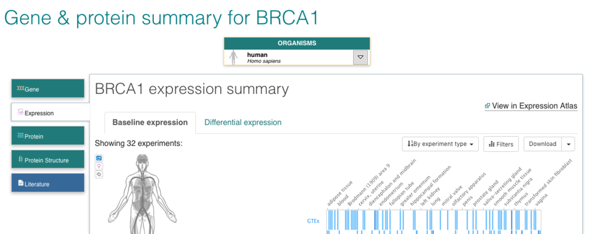Click the external link icon beside Expression Atlas
The width and height of the screenshot is (595, 234).
pyautogui.click(x=488, y=106)
